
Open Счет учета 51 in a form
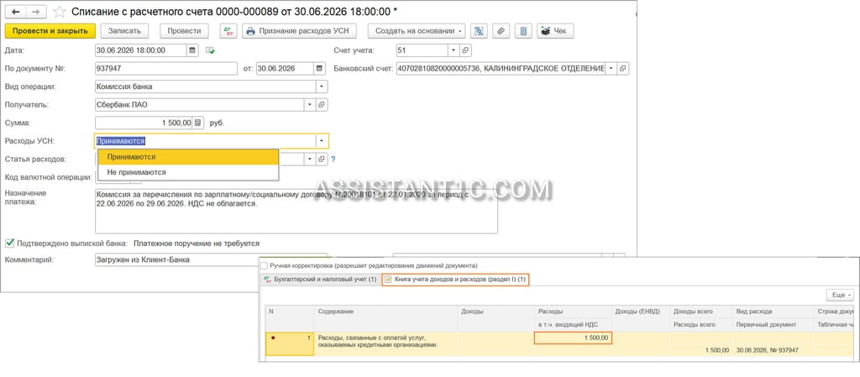point(465,50)
